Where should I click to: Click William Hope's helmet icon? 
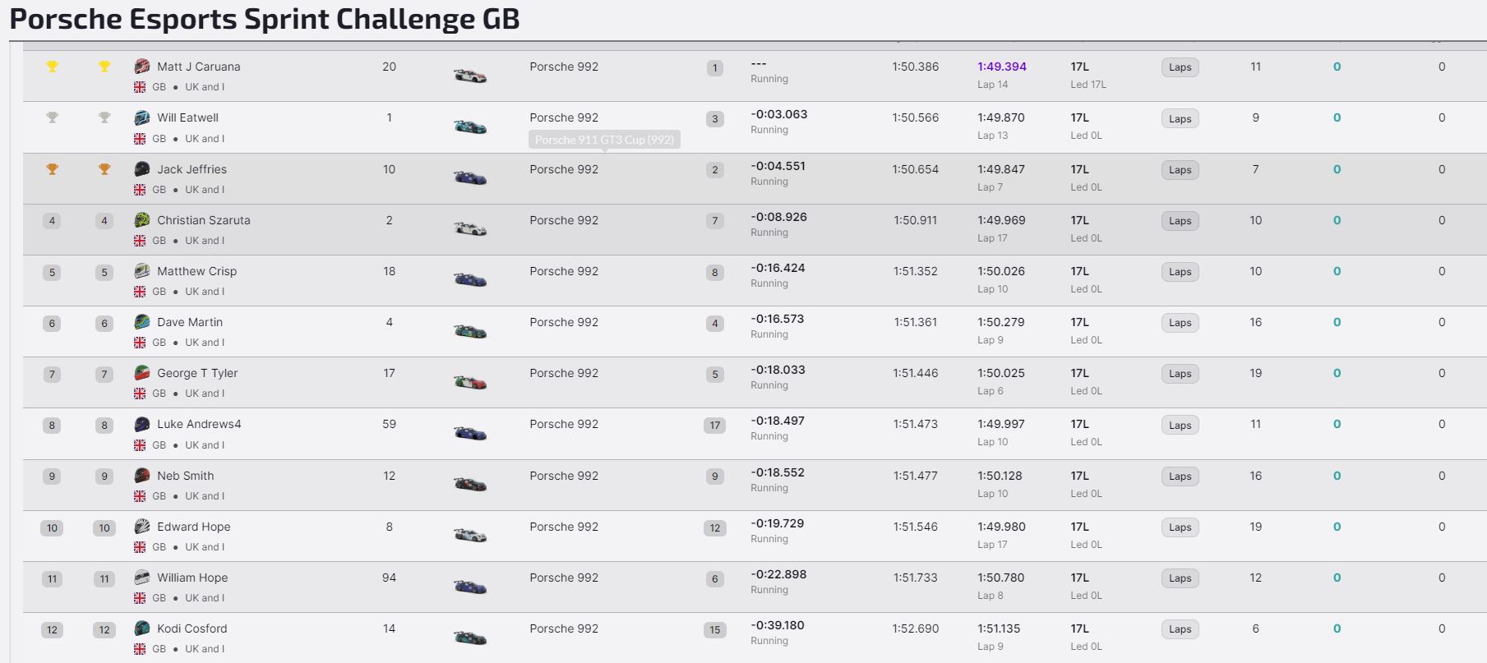pyautogui.click(x=142, y=578)
